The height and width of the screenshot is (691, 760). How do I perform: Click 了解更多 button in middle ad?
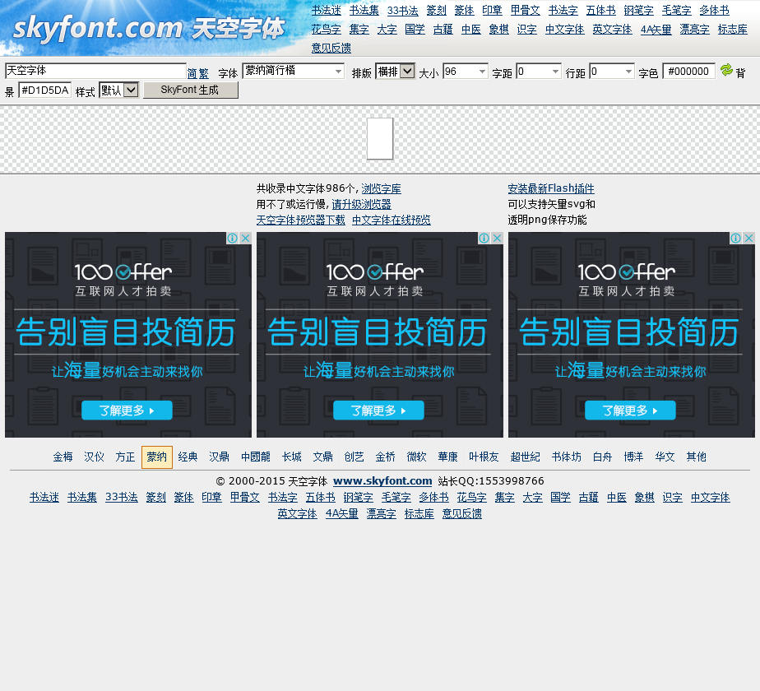378,410
